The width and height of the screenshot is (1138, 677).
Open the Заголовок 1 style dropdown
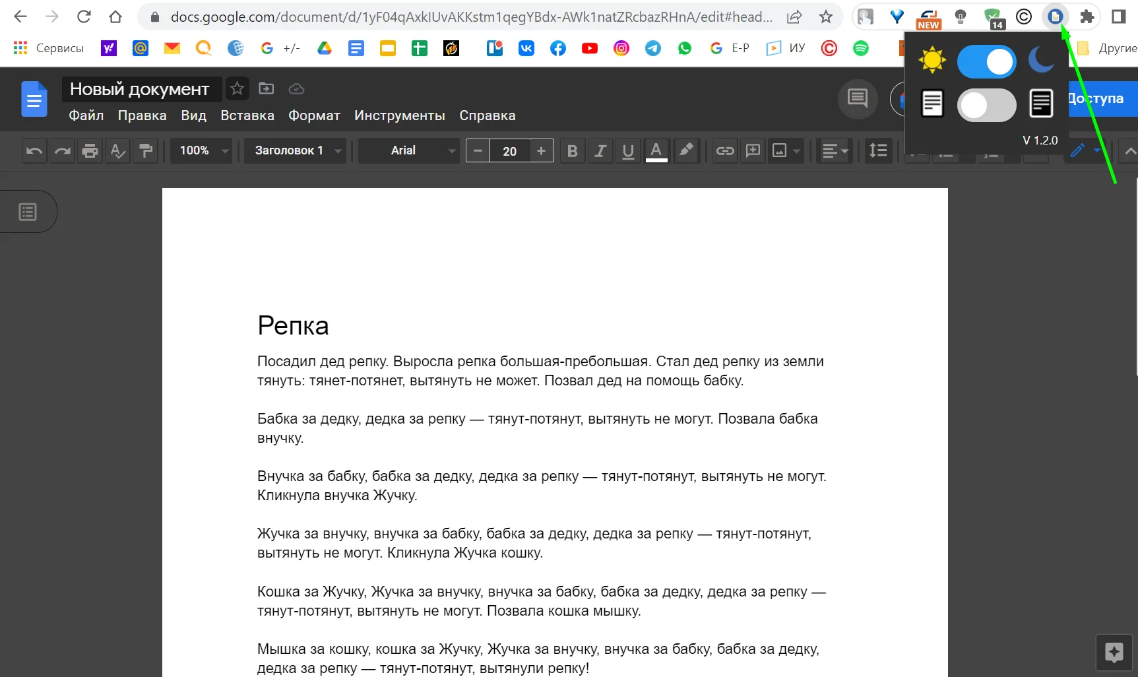coord(297,151)
